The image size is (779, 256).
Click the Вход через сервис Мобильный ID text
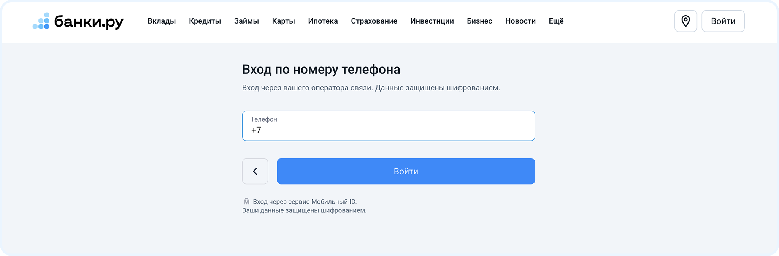[305, 202]
